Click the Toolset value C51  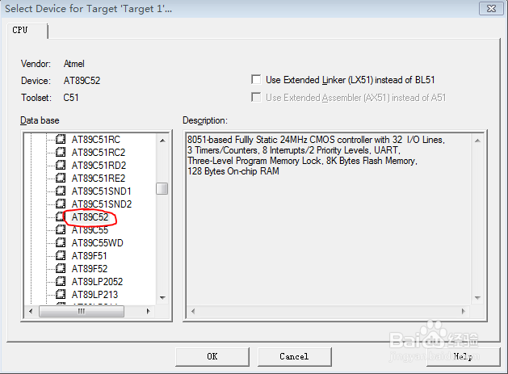click(71, 98)
